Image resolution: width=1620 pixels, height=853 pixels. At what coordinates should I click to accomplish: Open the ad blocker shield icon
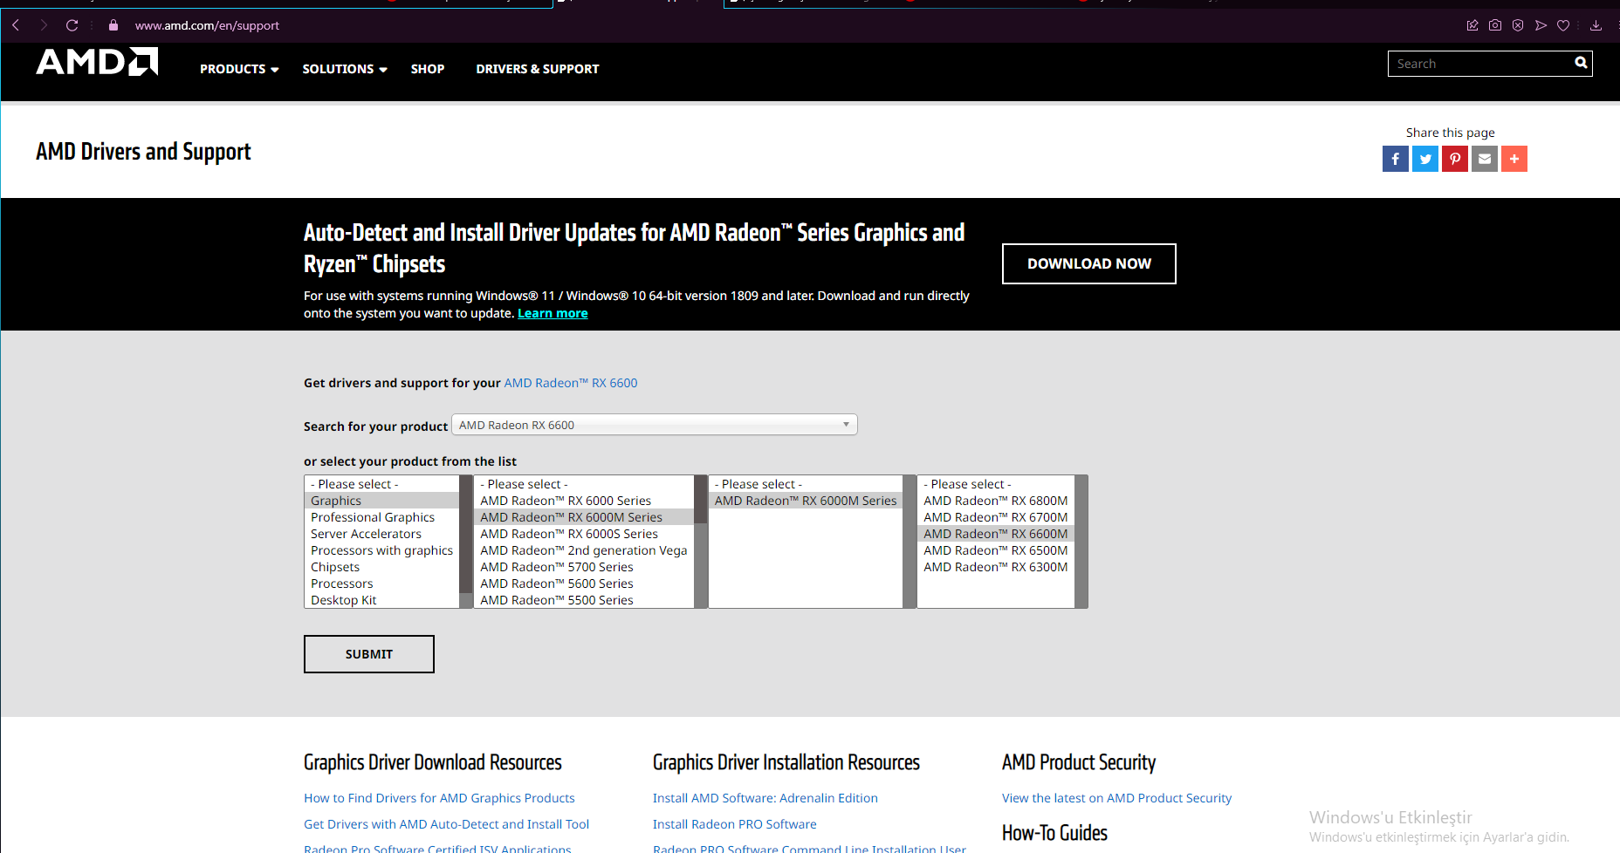click(1518, 25)
